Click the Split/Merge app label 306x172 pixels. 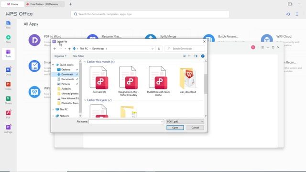168,36
